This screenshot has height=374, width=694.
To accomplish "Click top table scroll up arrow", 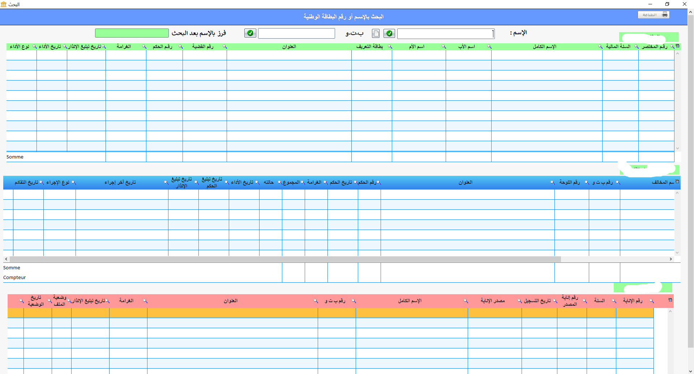I will coord(678,53).
